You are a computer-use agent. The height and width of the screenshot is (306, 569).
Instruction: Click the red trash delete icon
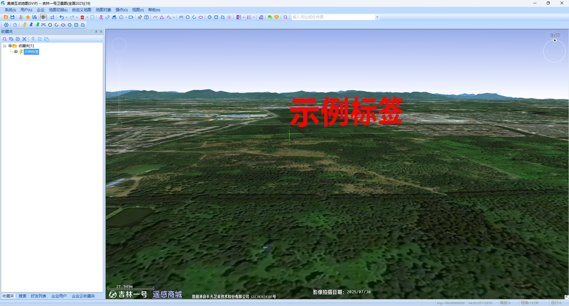tap(82, 17)
